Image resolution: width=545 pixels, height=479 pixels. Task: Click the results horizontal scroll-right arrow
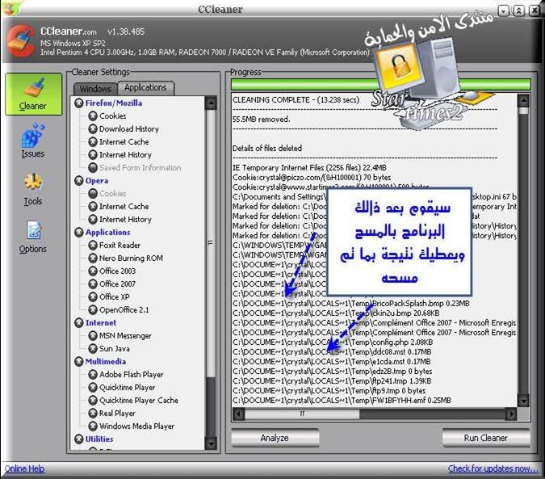point(511,414)
